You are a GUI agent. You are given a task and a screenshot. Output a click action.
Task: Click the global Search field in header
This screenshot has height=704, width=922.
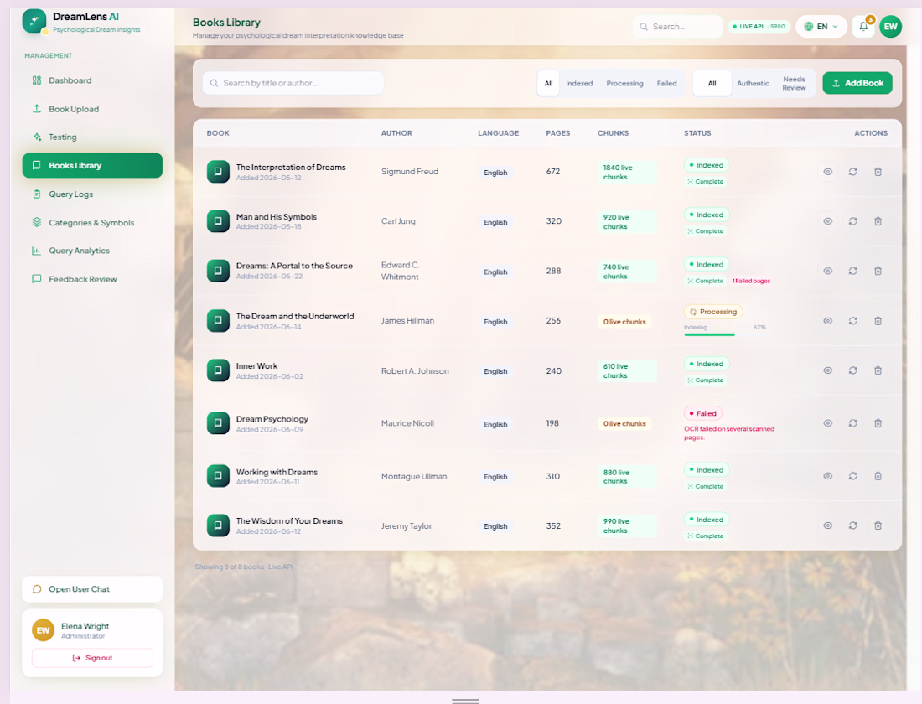click(x=677, y=27)
